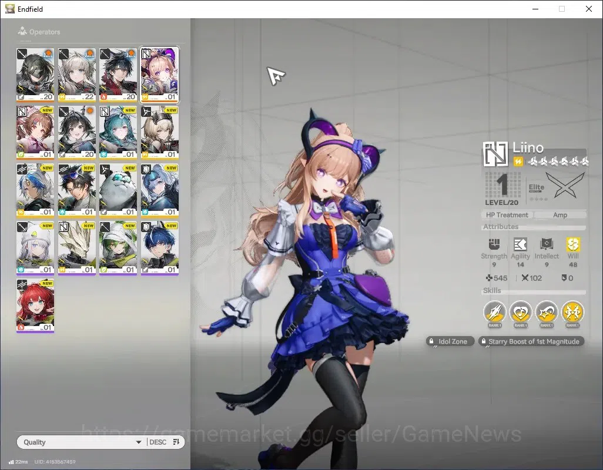Click the Will value 48

click(572, 264)
